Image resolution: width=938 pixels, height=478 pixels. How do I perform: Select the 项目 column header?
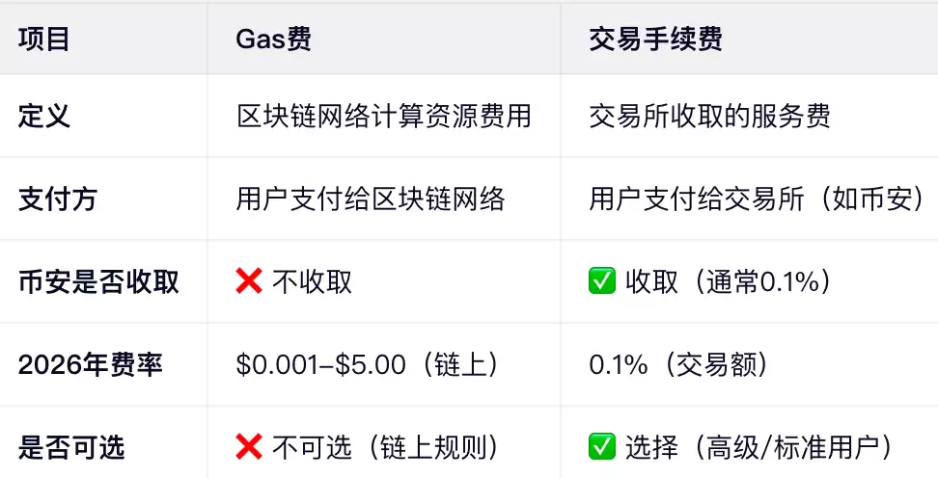tap(44, 39)
